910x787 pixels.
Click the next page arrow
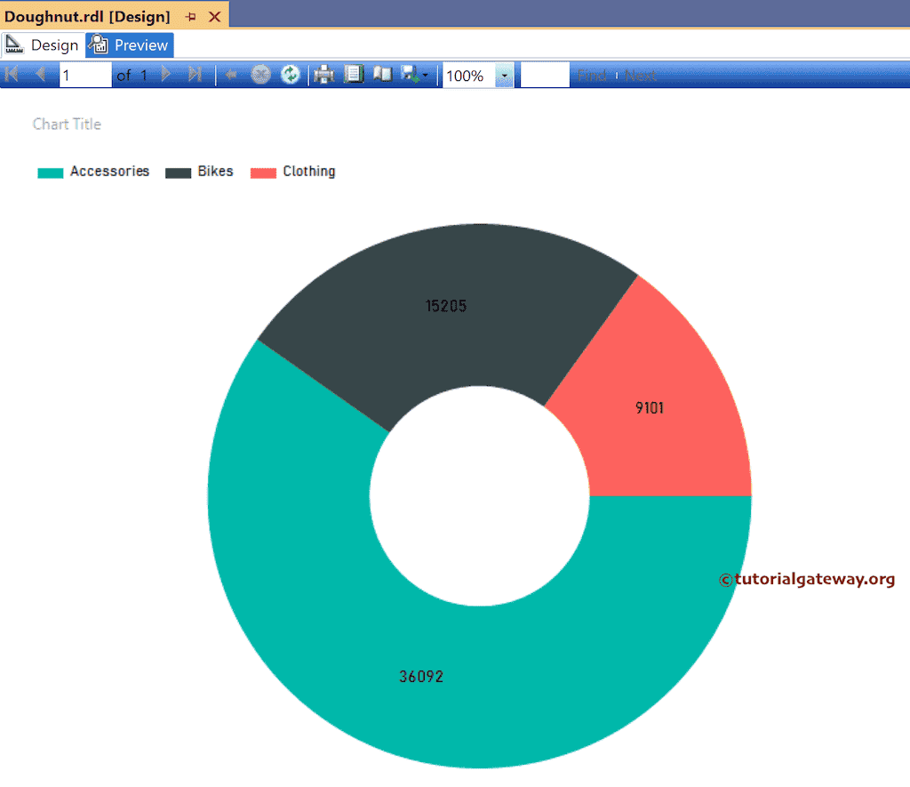click(167, 75)
